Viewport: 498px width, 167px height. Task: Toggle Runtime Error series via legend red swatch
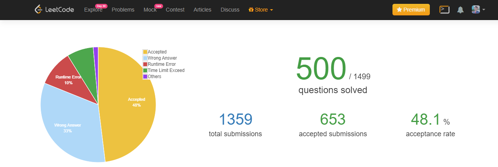pyautogui.click(x=145, y=64)
